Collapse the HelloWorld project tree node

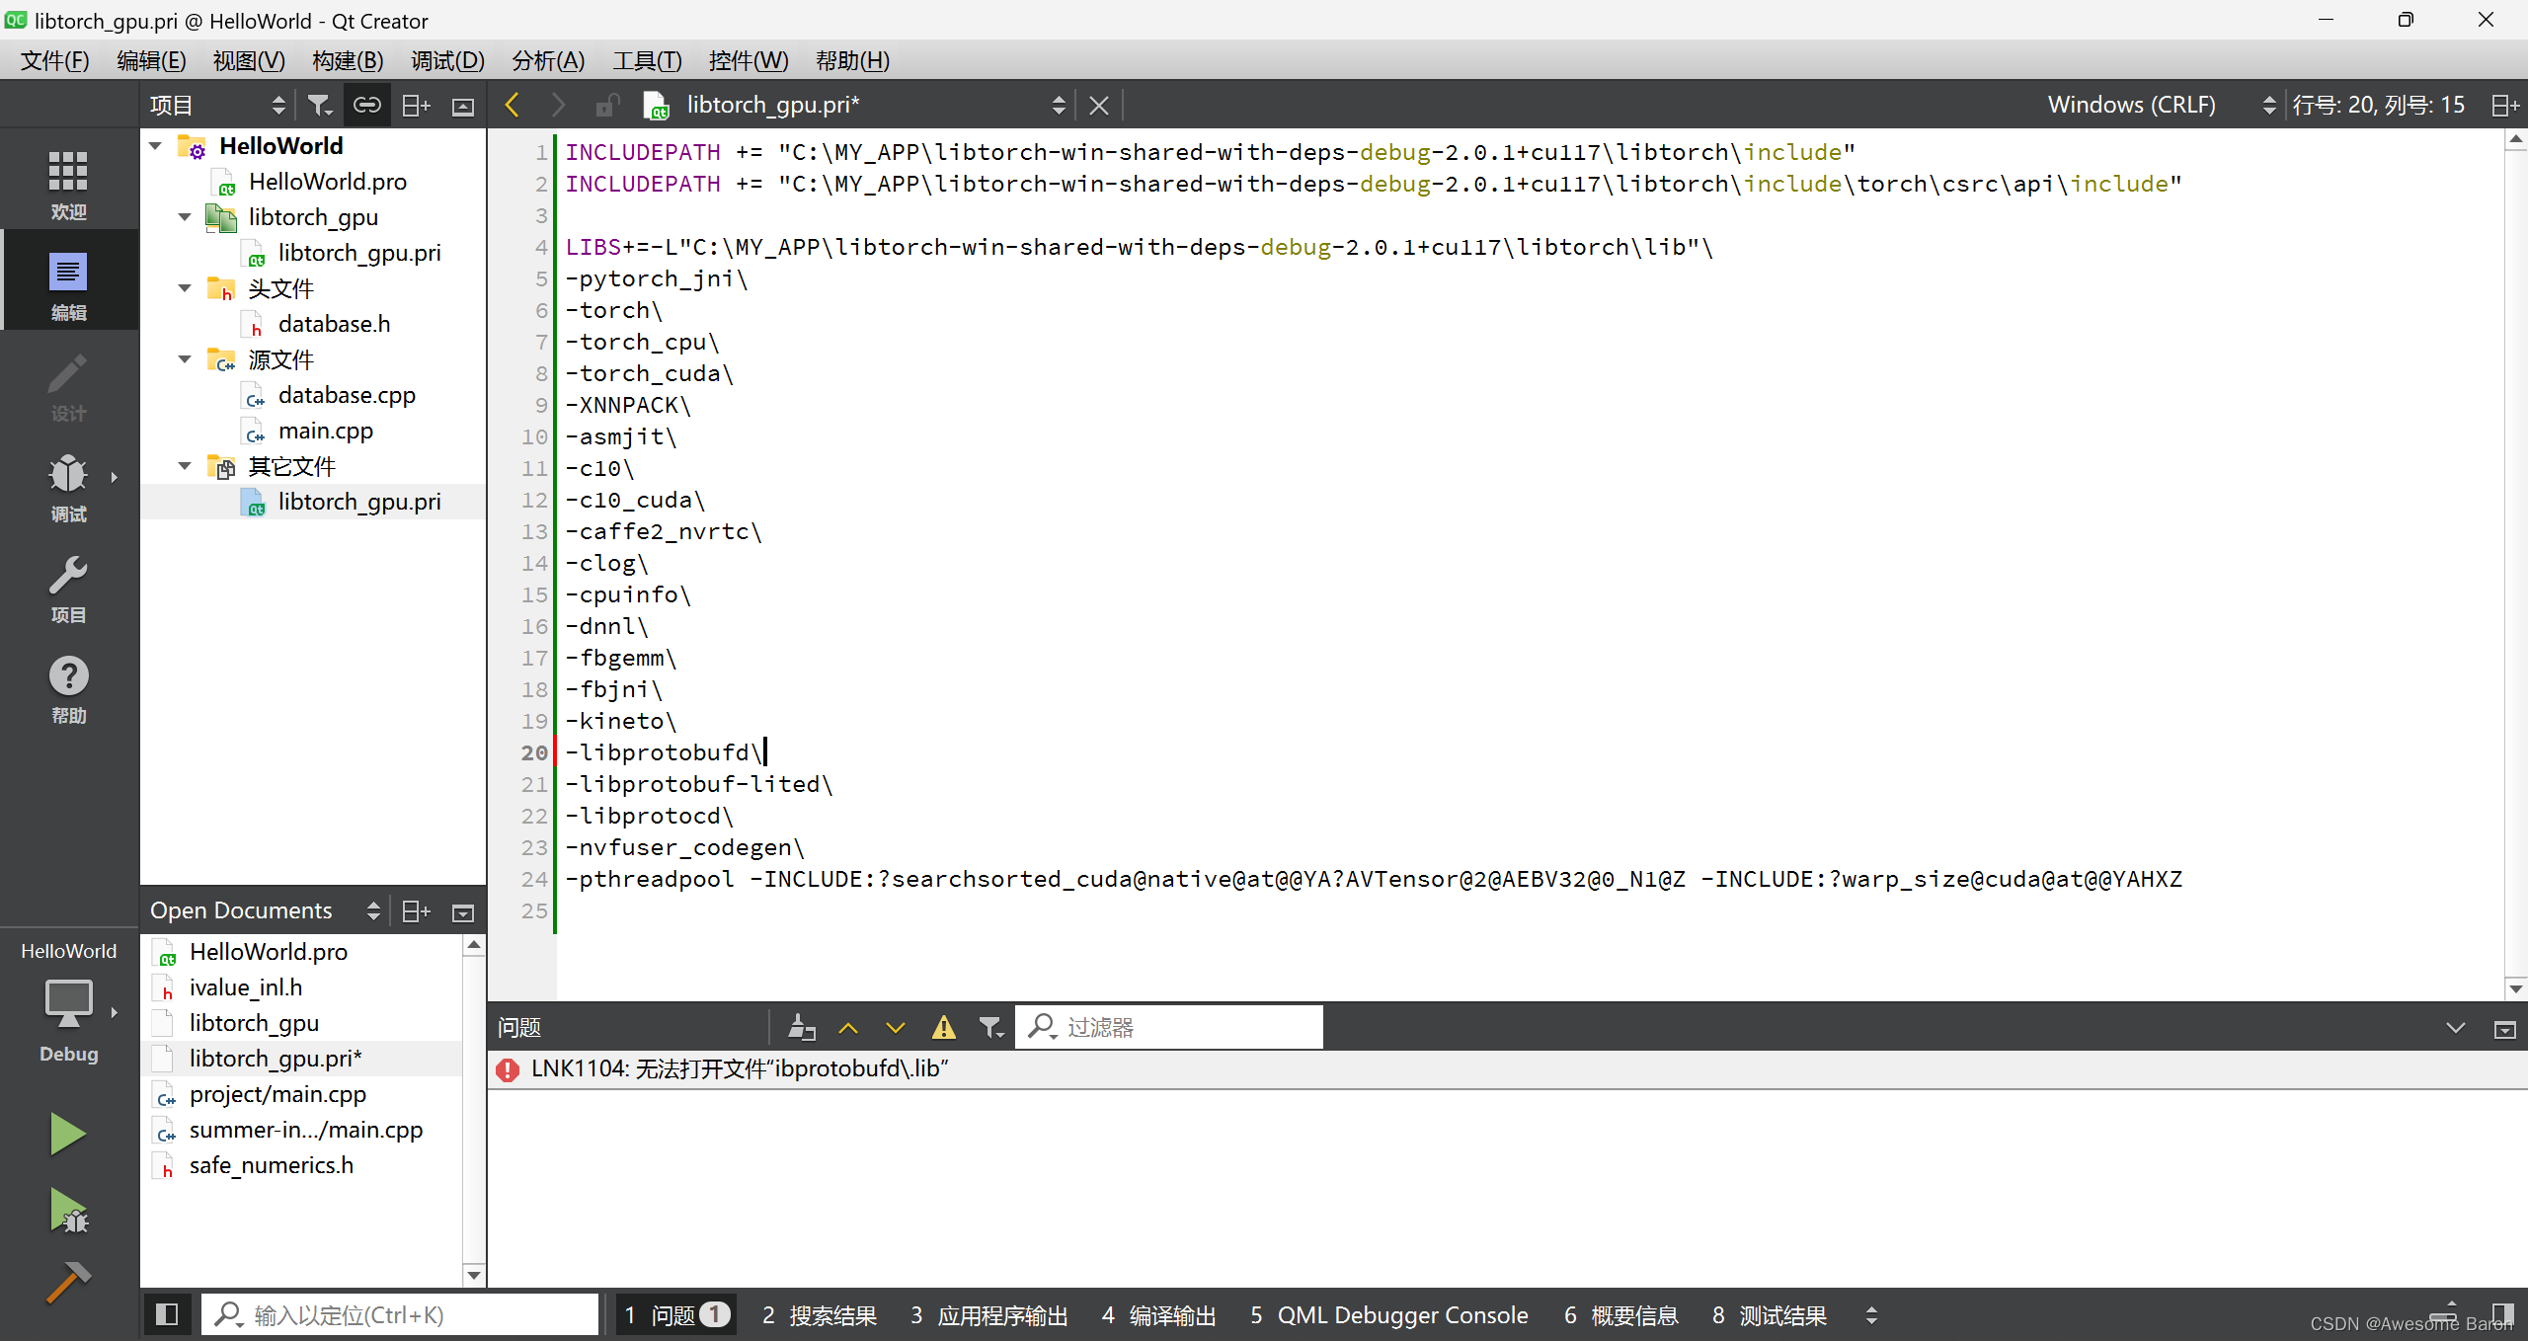(x=156, y=146)
